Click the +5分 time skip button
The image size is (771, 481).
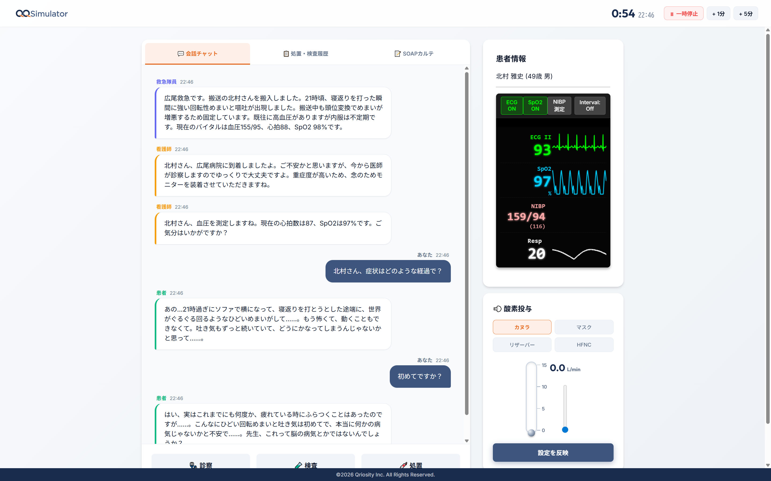click(x=746, y=13)
